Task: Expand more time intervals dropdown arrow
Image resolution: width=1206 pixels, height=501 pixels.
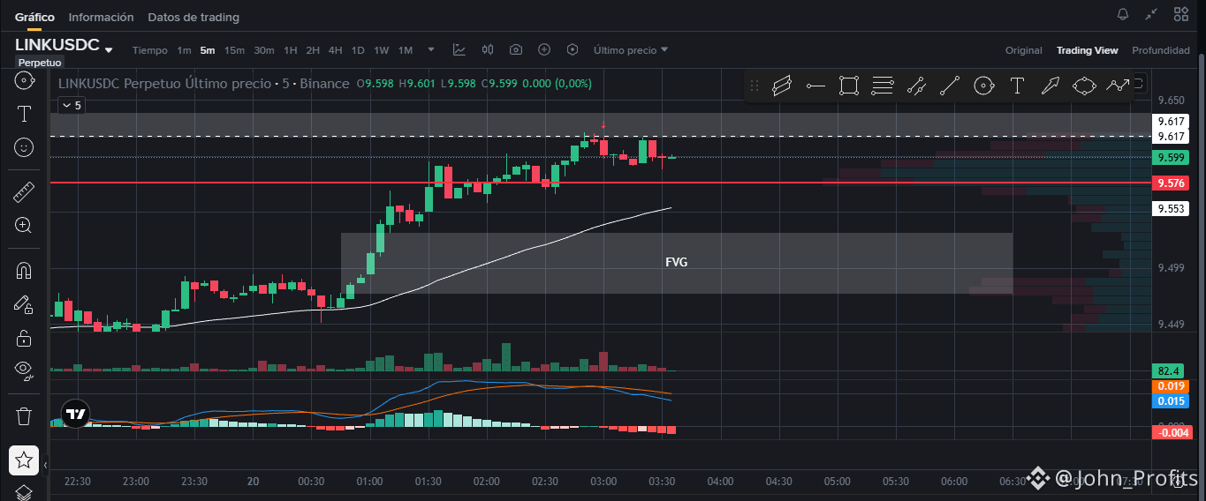Action: tap(431, 49)
